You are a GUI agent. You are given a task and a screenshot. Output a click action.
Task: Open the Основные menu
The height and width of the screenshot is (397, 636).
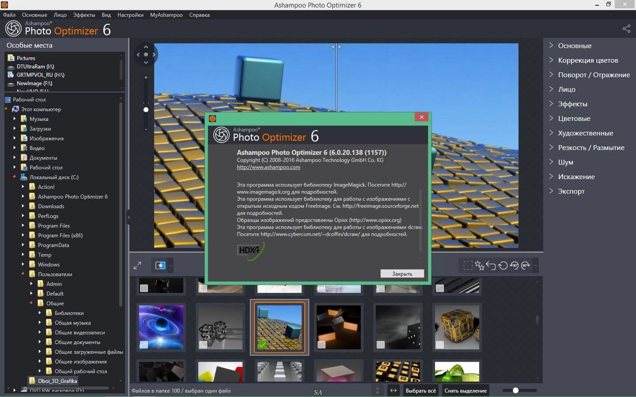pyautogui.click(x=34, y=15)
